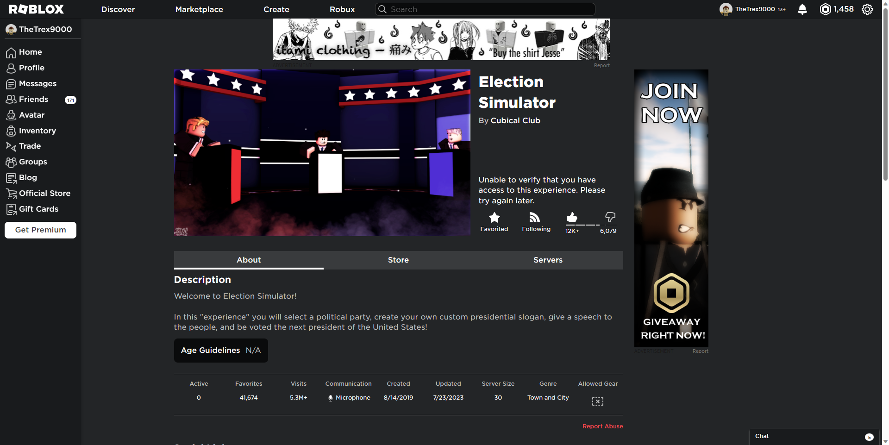The height and width of the screenshot is (445, 889).
Task: Click the Age Guidelines N/A box
Action: [221, 351]
